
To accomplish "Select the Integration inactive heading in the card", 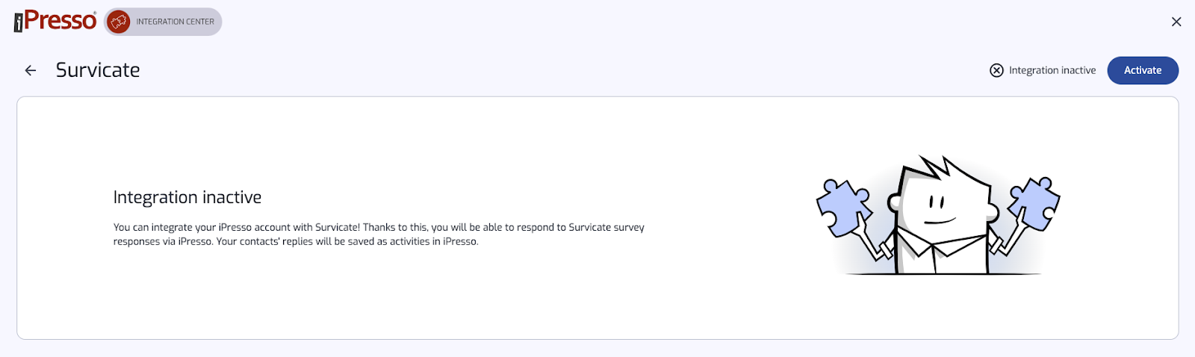I will pos(187,197).
